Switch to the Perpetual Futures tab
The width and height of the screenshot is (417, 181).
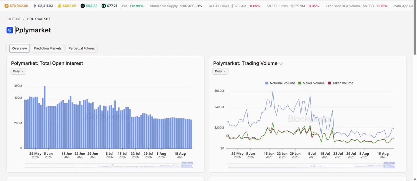[82, 48]
